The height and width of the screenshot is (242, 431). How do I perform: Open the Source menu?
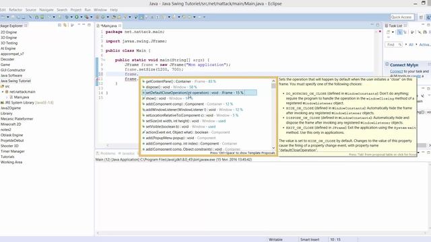click(31, 9)
